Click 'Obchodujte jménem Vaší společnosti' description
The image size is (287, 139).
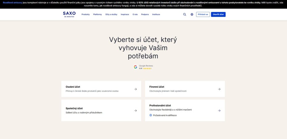pos(168,91)
